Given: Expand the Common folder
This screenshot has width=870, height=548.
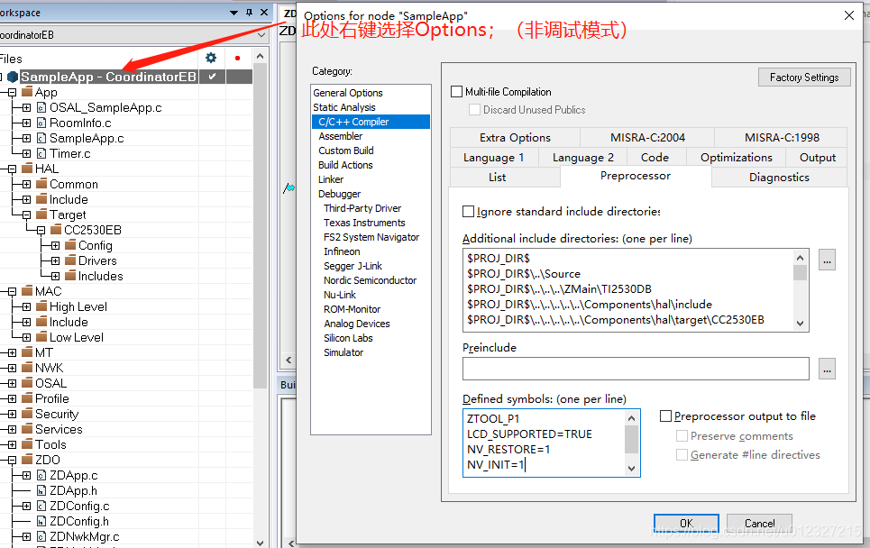Looking at the screenshot, I should 27,184.
